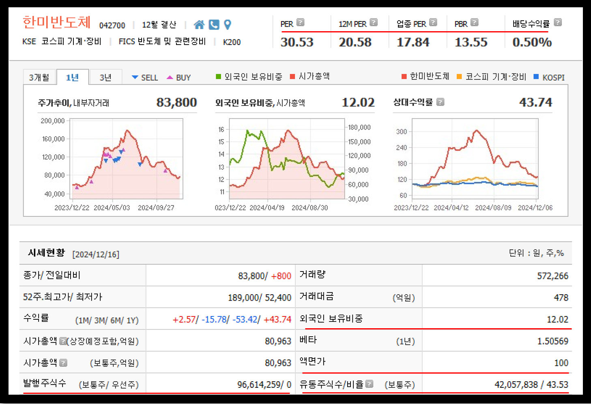The height and width of the screenshot is (404, 591).
Task: Click the 12M PER value 20.58
Action: click(355, 42)
